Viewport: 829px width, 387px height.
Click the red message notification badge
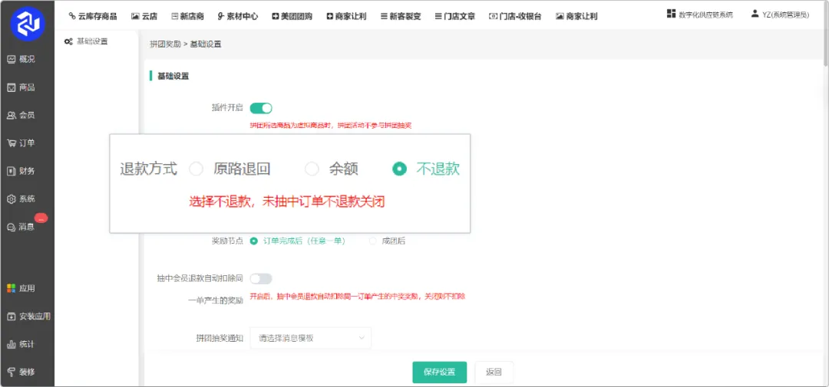(x=41, y=218)
